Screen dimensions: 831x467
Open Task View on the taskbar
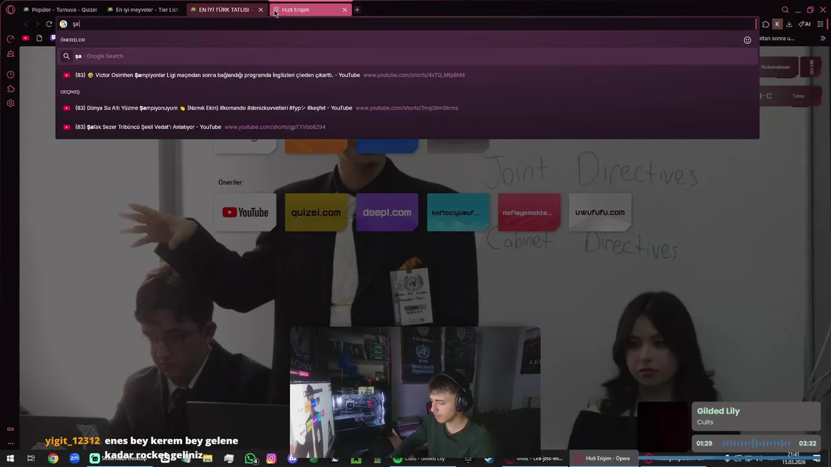point(31,459)
